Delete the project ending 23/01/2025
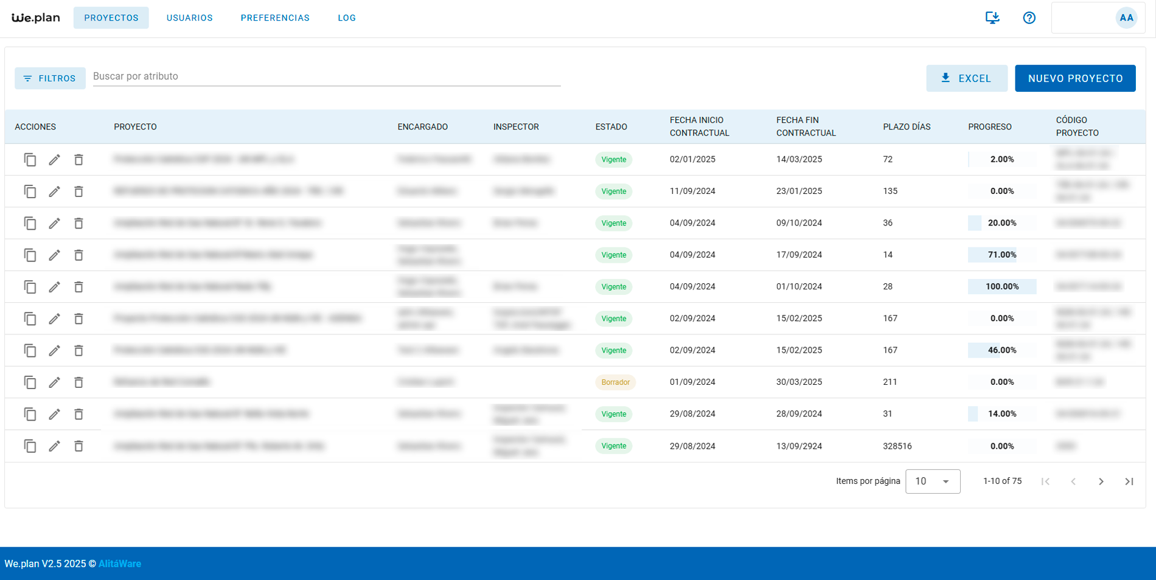The width and height of the screenshot is (1156, 580). [x=78, y=192]
